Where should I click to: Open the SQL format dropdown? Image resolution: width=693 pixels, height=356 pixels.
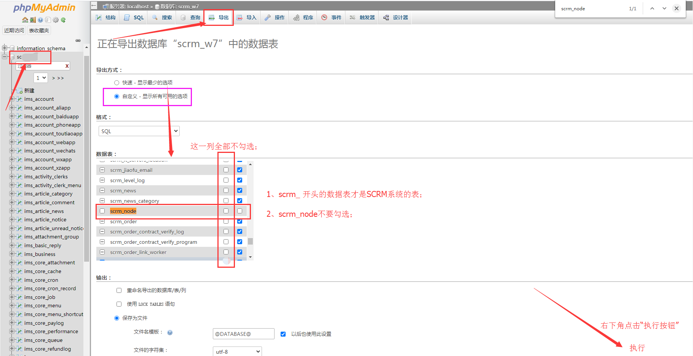pos(139,131)
